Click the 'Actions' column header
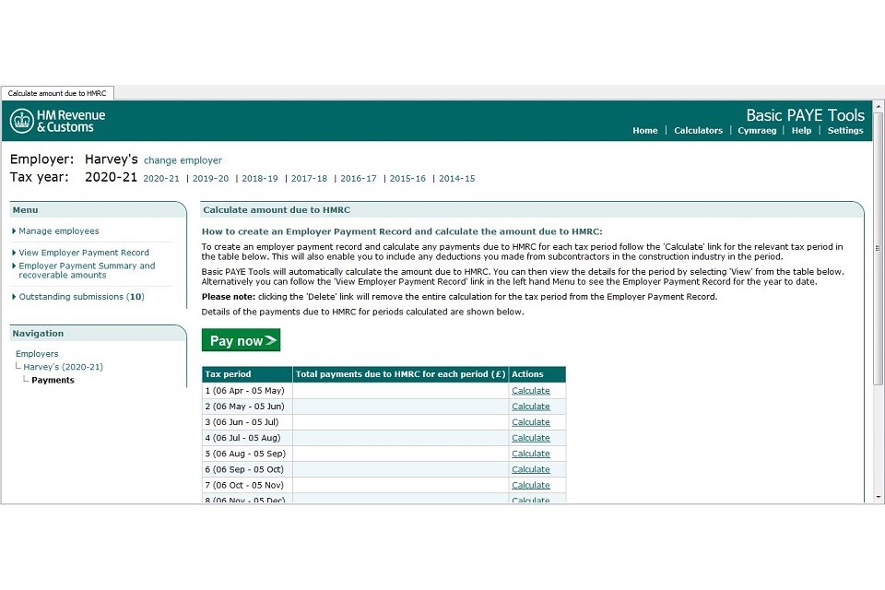 tap(537, 374)
